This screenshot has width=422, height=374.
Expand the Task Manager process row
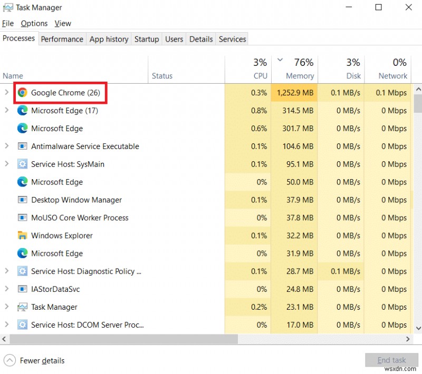(x=7, y=307)
